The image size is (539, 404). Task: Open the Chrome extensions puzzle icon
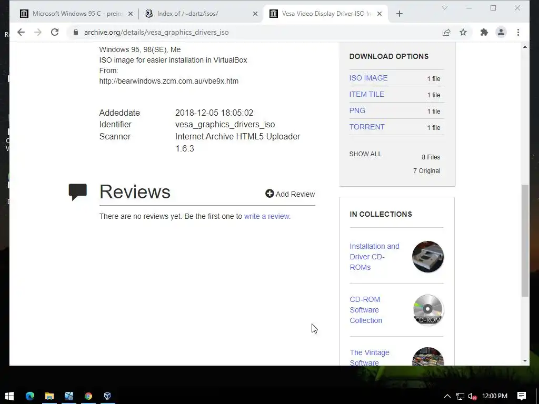point(484,32)
